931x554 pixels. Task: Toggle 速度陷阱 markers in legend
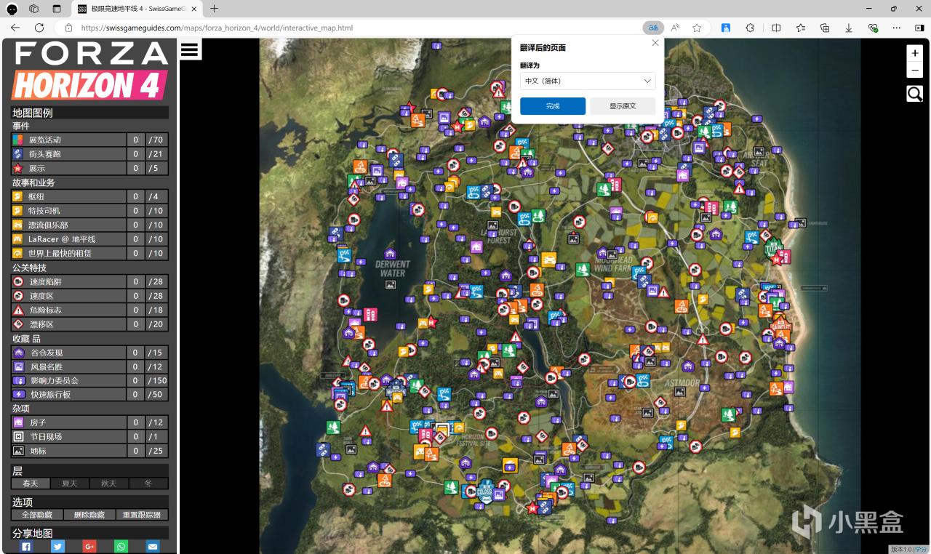point(89,281)
